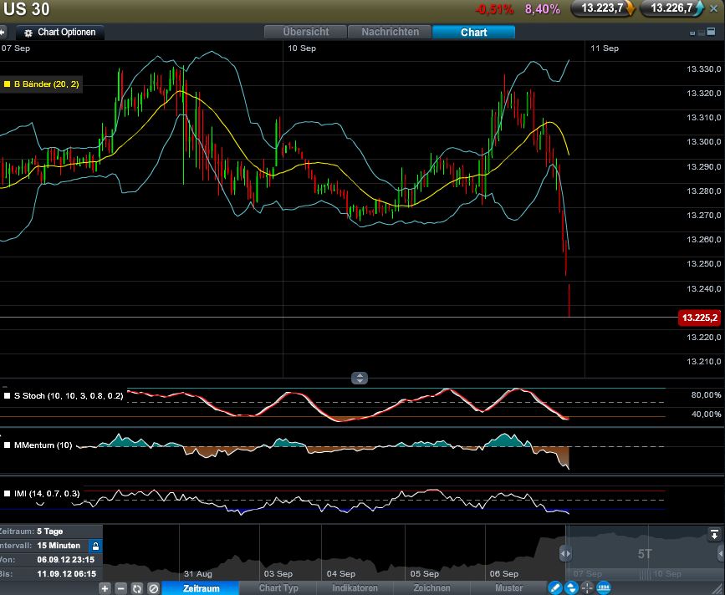Click the 13.223,7 sell price button
This screenshot has width=725, height=595.
point(602,8)
